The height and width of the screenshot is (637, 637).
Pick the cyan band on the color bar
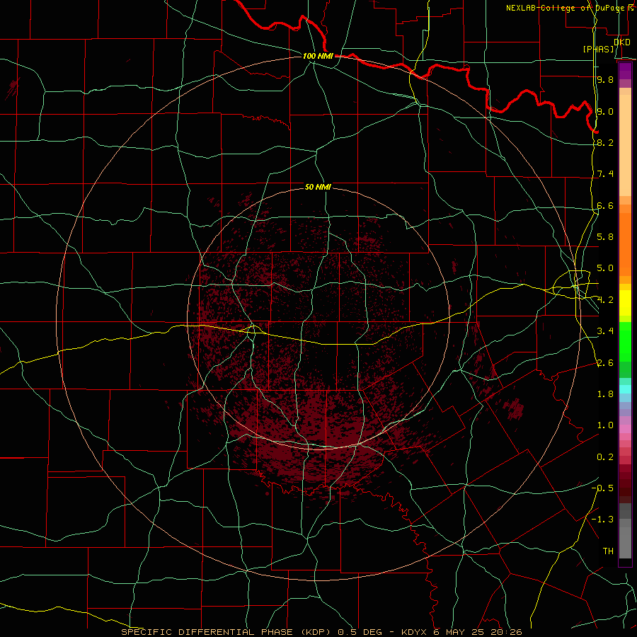point(625,389)
